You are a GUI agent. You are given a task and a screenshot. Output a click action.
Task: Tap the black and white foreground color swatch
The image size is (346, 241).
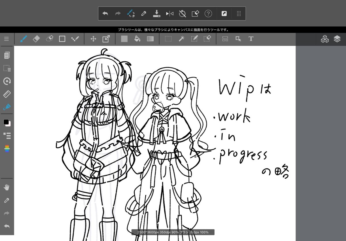tap(7, 123)
